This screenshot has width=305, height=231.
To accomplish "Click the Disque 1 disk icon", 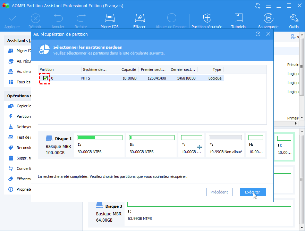I will click(x=49, y=138).
